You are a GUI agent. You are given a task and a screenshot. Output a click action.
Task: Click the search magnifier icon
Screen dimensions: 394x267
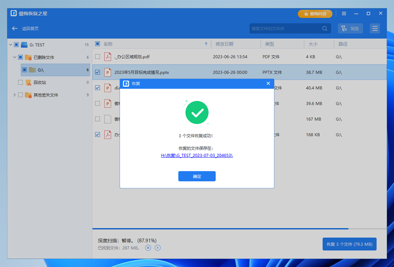click(x=325, y=28)
